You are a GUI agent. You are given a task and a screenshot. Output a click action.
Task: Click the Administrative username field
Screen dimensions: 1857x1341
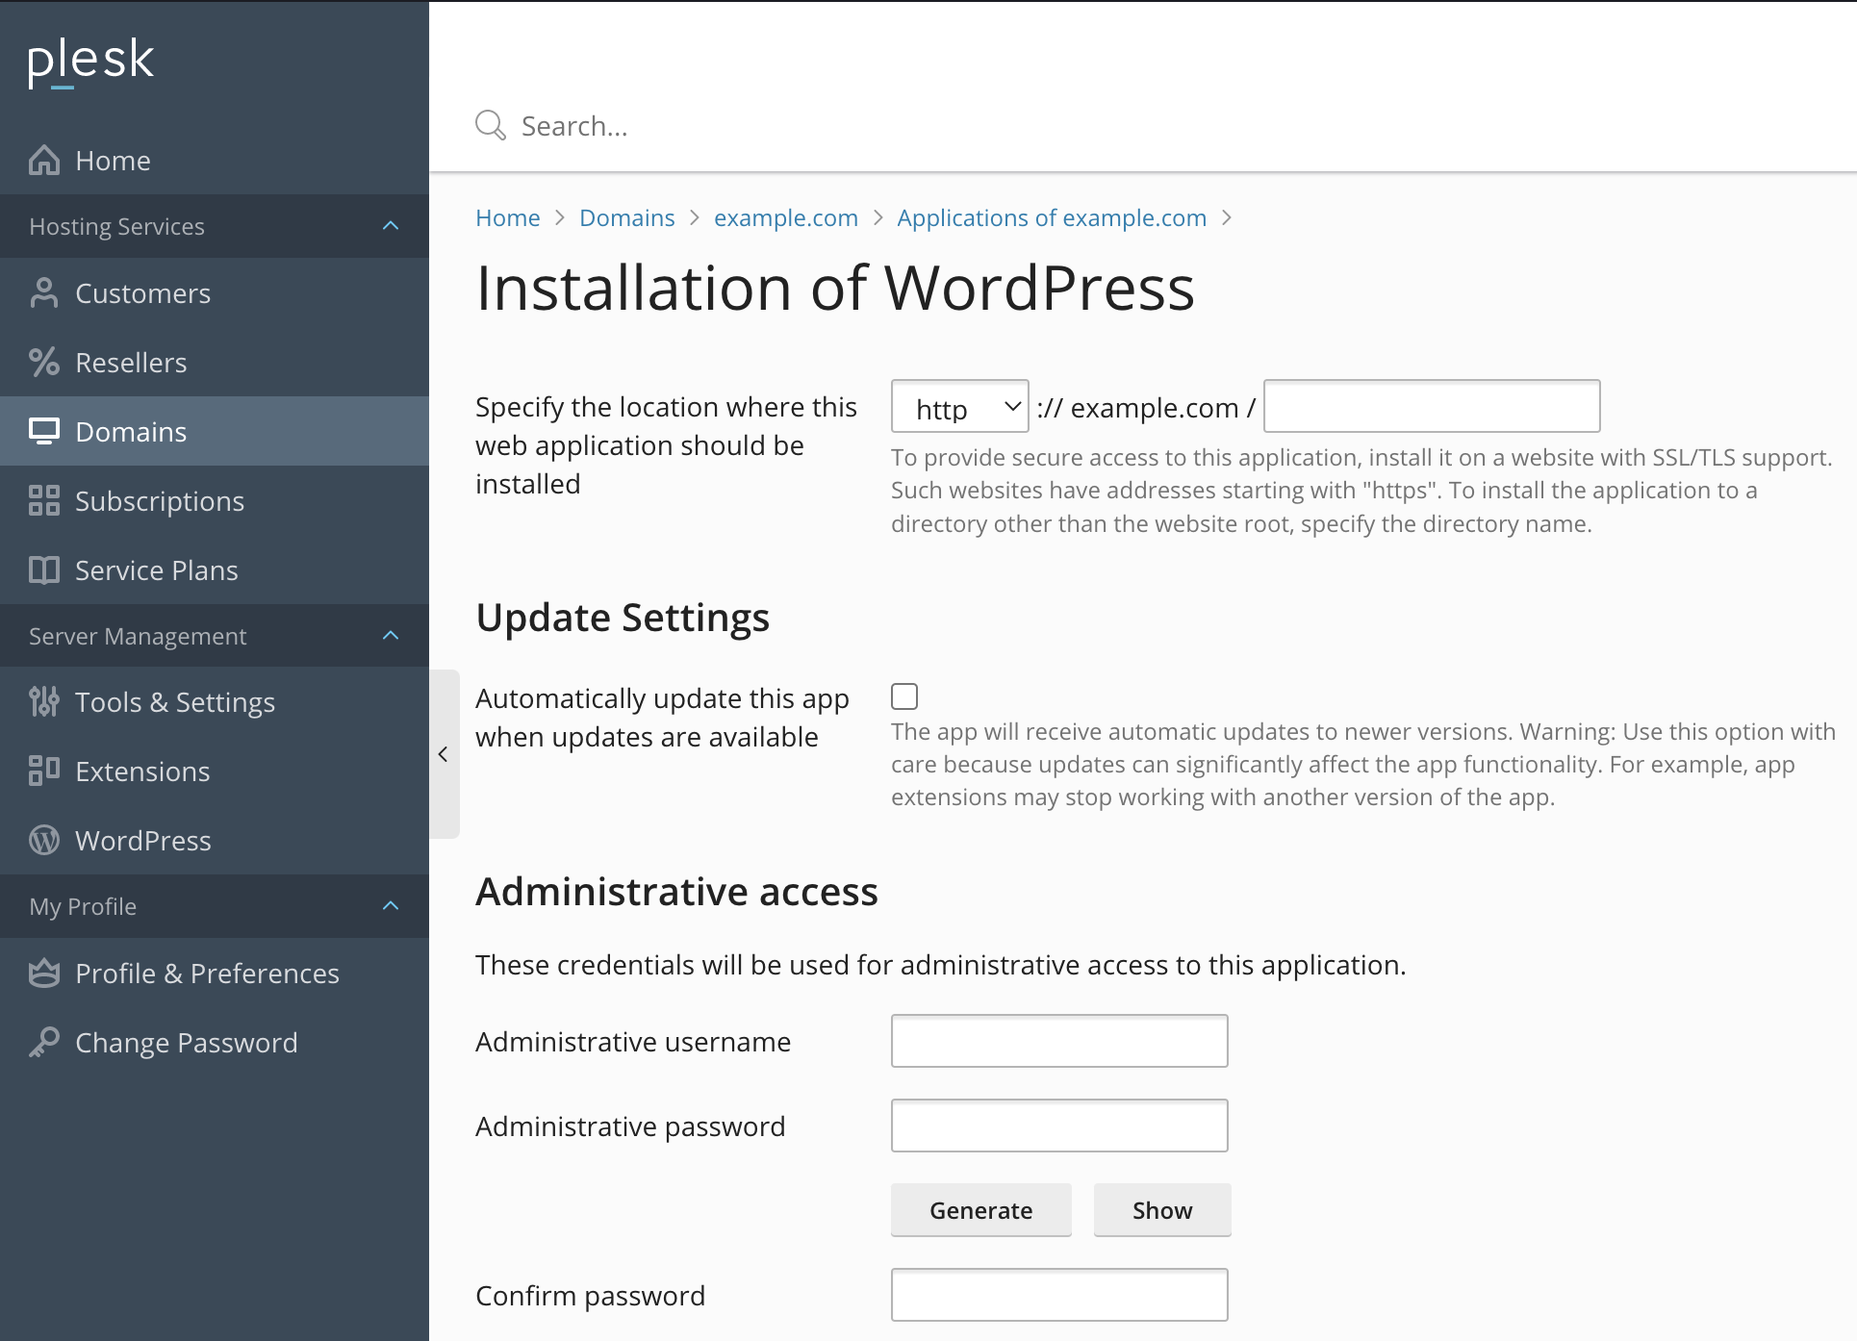(1058, 1041)
